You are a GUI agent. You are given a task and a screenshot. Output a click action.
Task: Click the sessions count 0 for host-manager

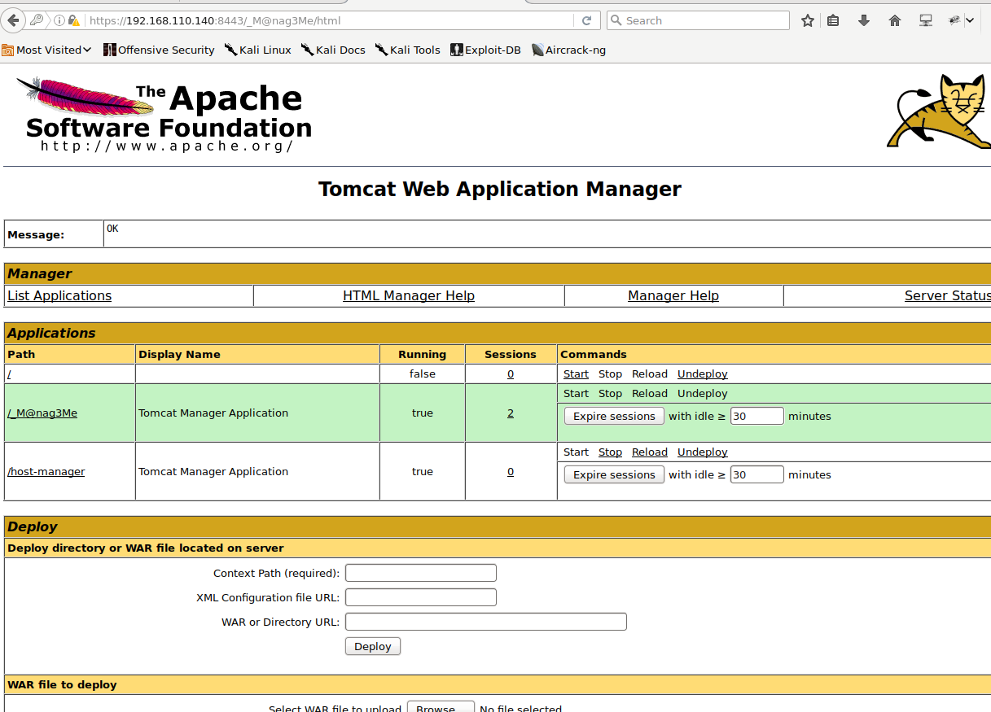(511, 471)
